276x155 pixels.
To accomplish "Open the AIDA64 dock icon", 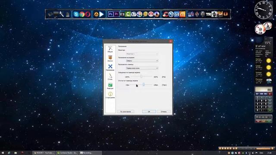I will [x=176, y=14].
